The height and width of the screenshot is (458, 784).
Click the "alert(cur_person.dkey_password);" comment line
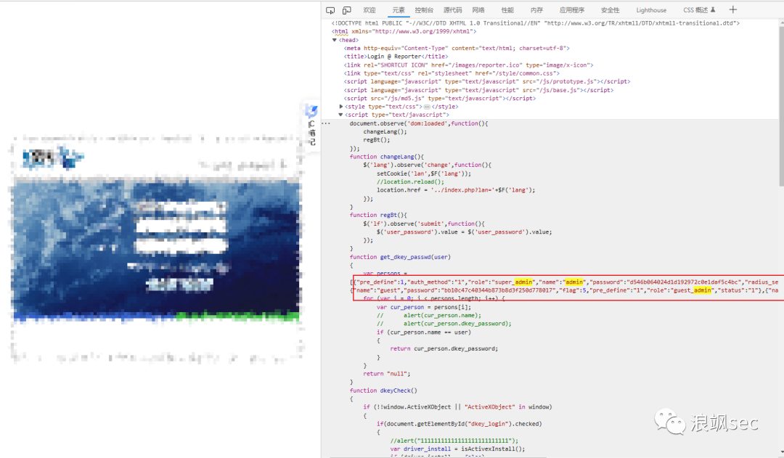(444, 324)
